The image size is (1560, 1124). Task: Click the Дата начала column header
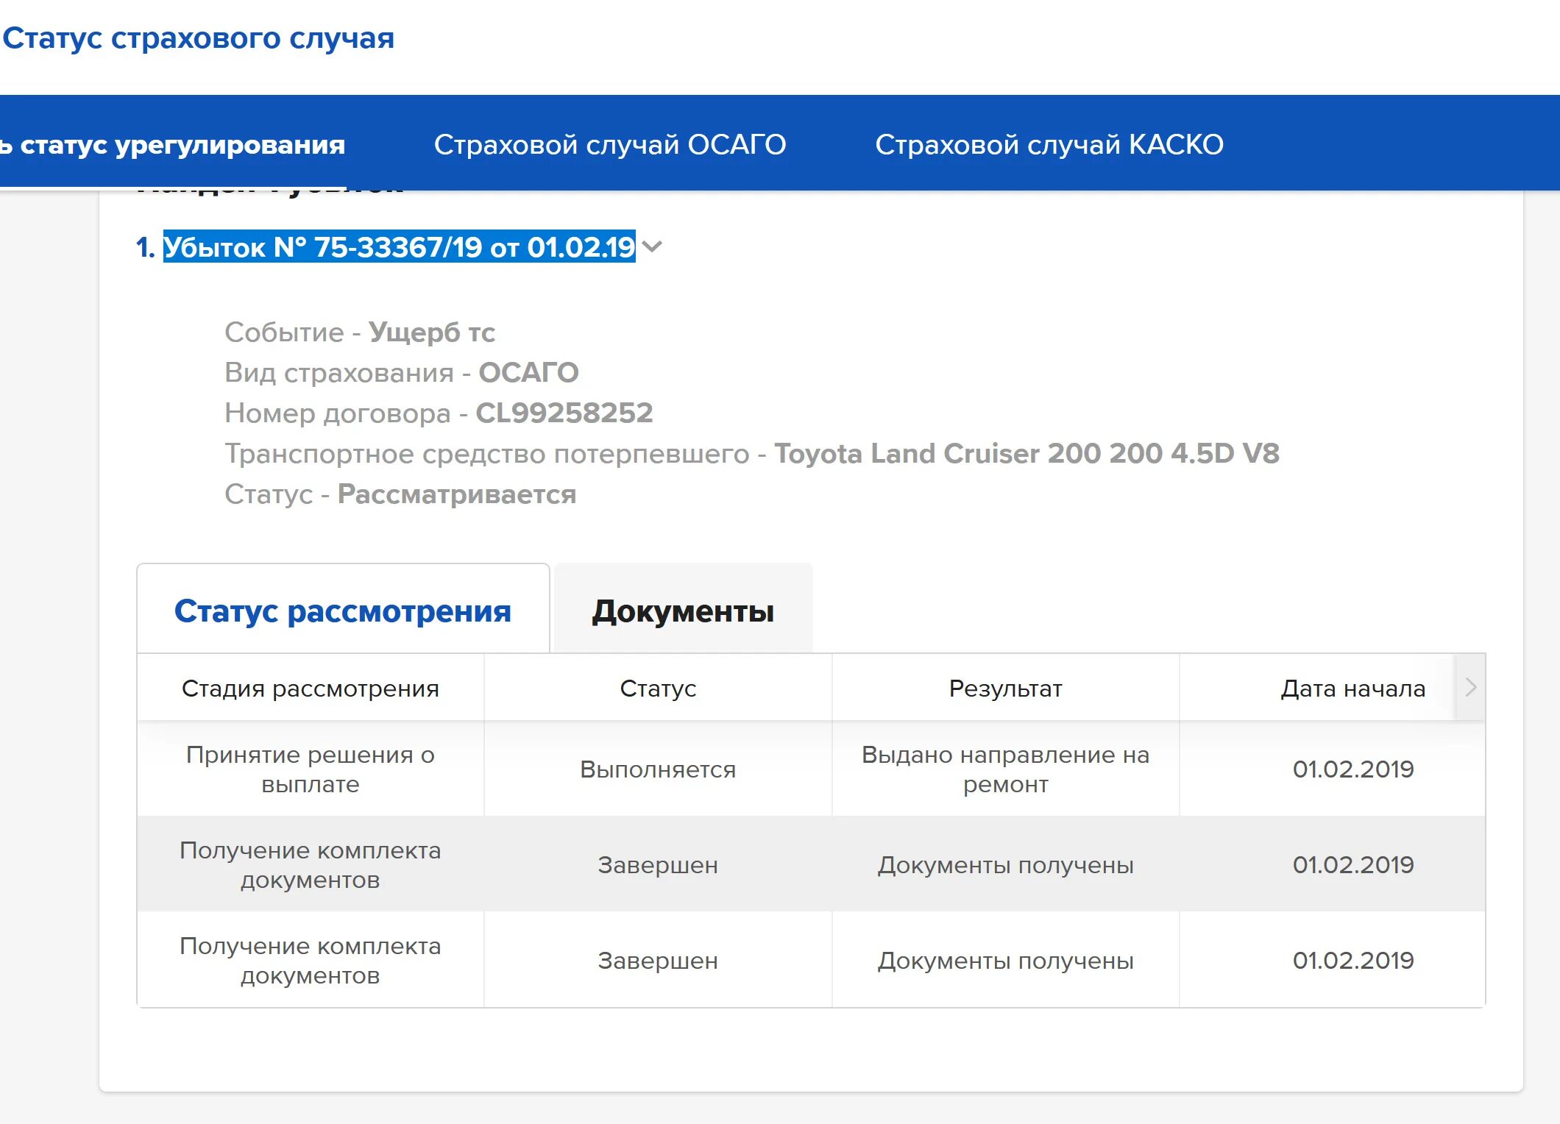(x=1353, y=689)
